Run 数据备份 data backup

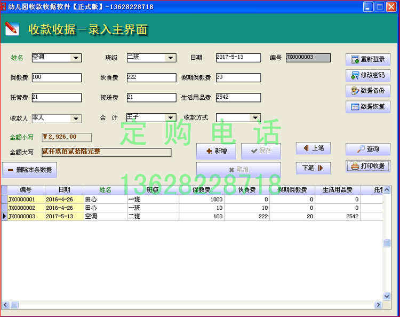coord(368,91)
